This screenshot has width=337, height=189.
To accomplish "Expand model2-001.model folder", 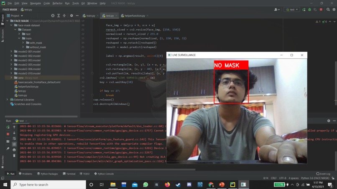I will [x=11, y=51].
